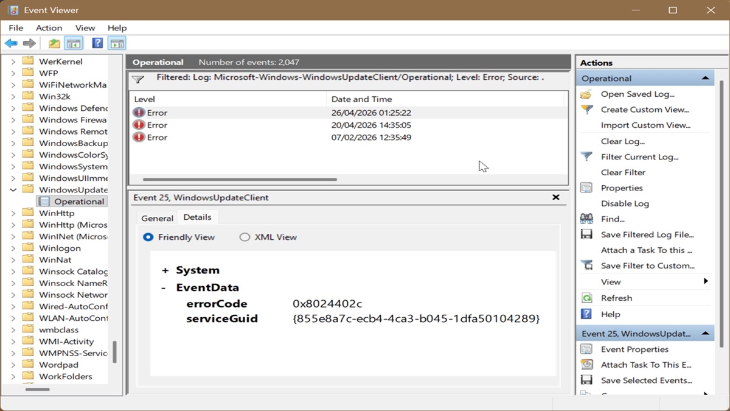Select the WorkFolders tree folder
The image size is (730, 411).
(65, 376)
